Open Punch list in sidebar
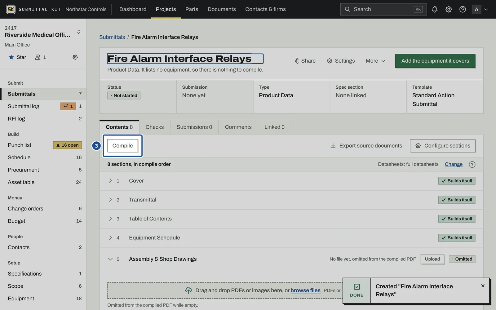The height and width of the screenshot is (310, 496). pos(43,145)
